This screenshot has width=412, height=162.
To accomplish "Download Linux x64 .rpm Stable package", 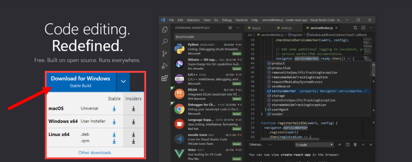I will (x=114, y=141).
